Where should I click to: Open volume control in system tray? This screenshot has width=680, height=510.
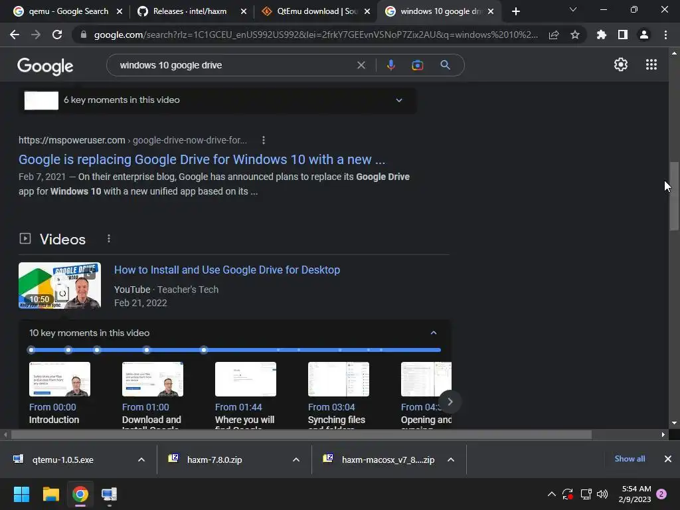pos(602,494)
